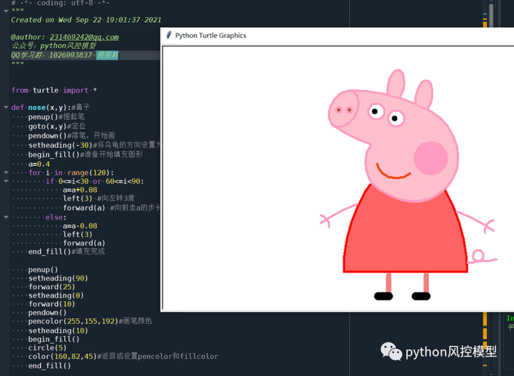The image size is (514, 376).
Task: Click the 'setheading(10)' line
Action: pos(58,331)
